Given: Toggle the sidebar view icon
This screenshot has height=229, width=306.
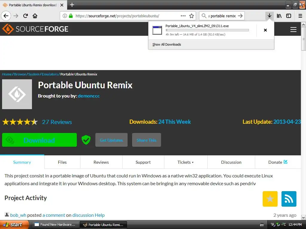Looking at the screenshot, I should [289, 16].
